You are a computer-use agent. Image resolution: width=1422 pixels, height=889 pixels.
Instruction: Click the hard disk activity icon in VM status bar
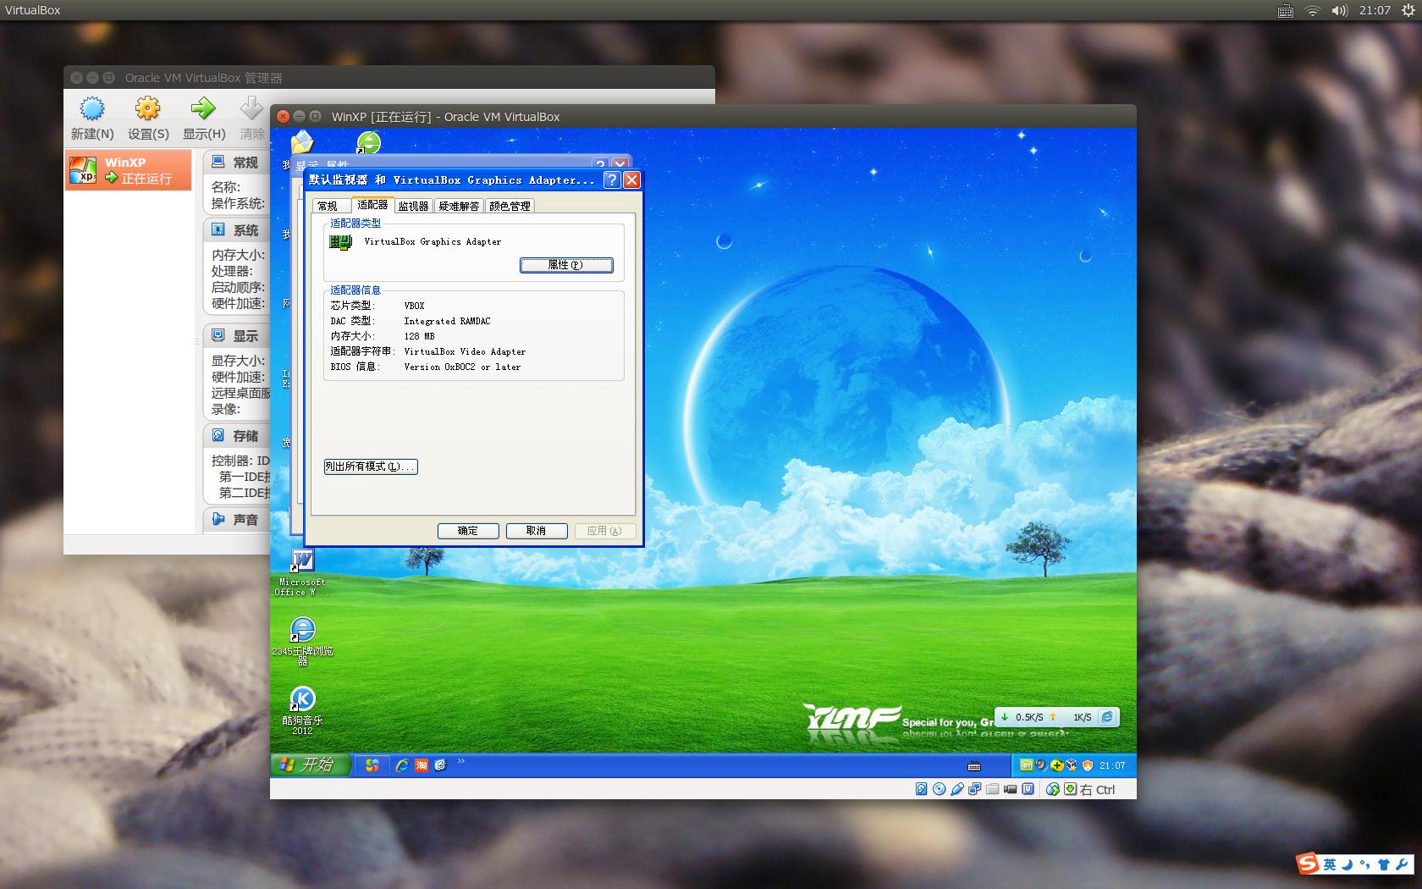tap(921, 788)
